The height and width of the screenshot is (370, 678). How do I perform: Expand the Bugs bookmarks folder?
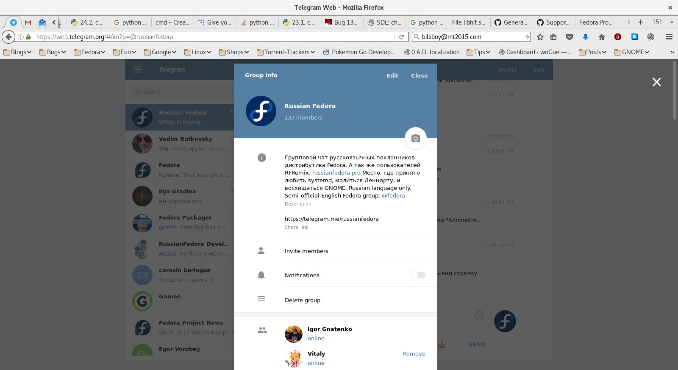53,52
